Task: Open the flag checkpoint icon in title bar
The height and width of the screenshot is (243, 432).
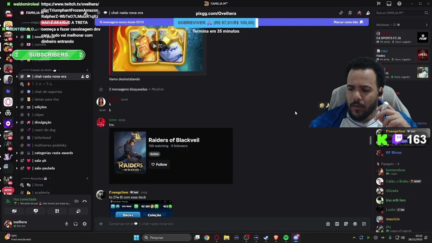Action: point(379,4)
